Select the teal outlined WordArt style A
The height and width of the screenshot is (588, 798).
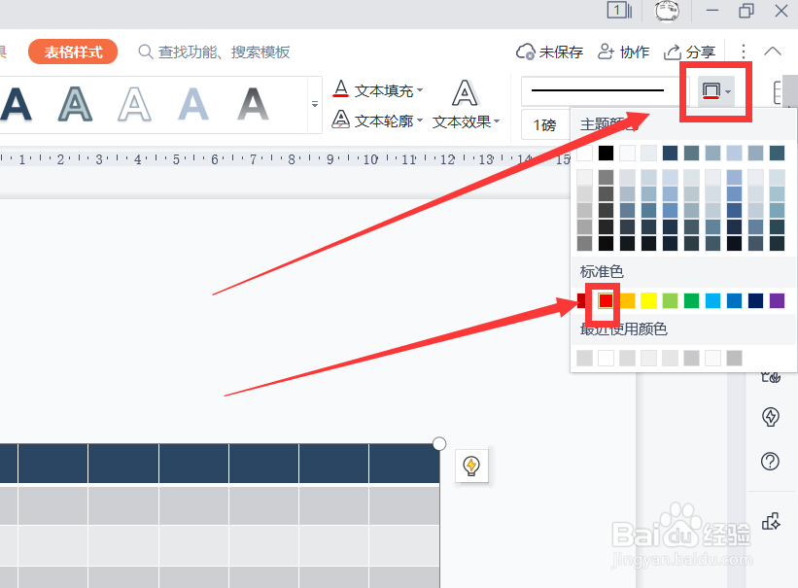point(75,104)
